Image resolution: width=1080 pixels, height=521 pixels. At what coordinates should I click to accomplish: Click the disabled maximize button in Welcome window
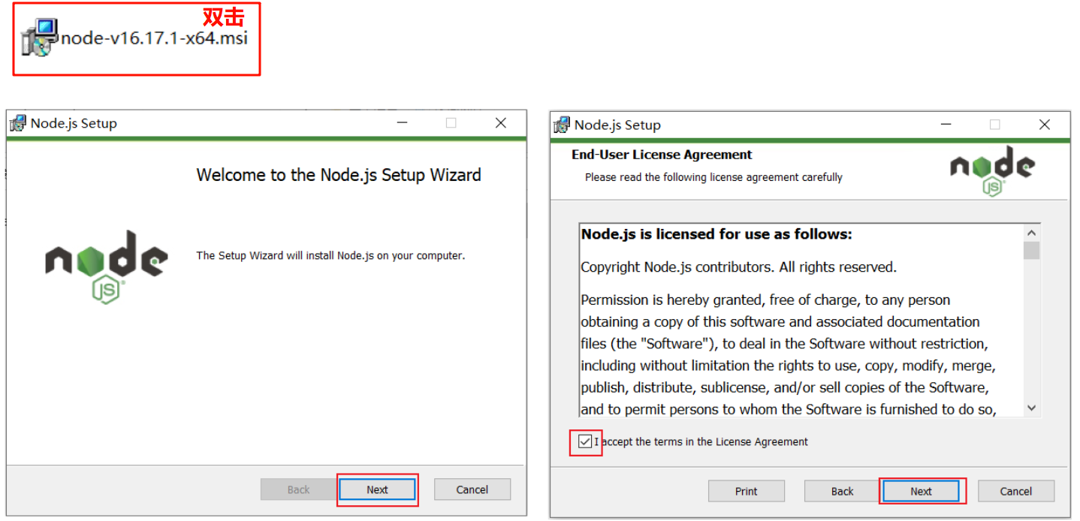451,123
